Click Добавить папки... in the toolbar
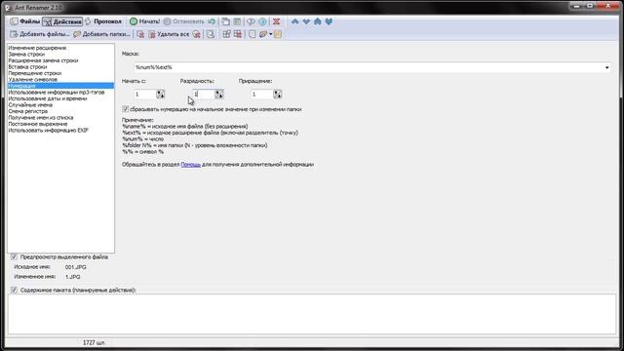The height and width of the screenshot is (351, 624). (101, 34)
